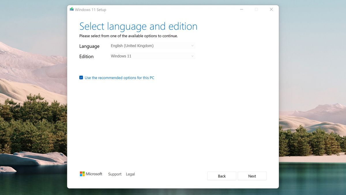Close the Windows 11 Setup wizard

pyautogui.click(x=271, y=9)
